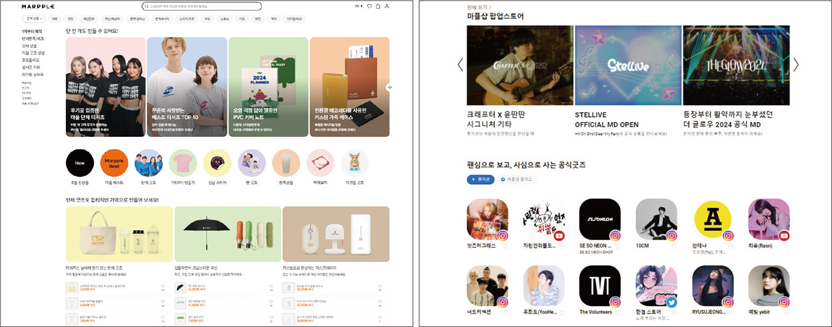
Task: Open the PVC 커버 노트 banner
Action: click(x=268, y=87)
